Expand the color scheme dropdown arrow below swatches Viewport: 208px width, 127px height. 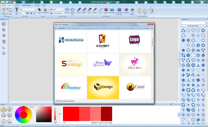click(x=64, y=123)
